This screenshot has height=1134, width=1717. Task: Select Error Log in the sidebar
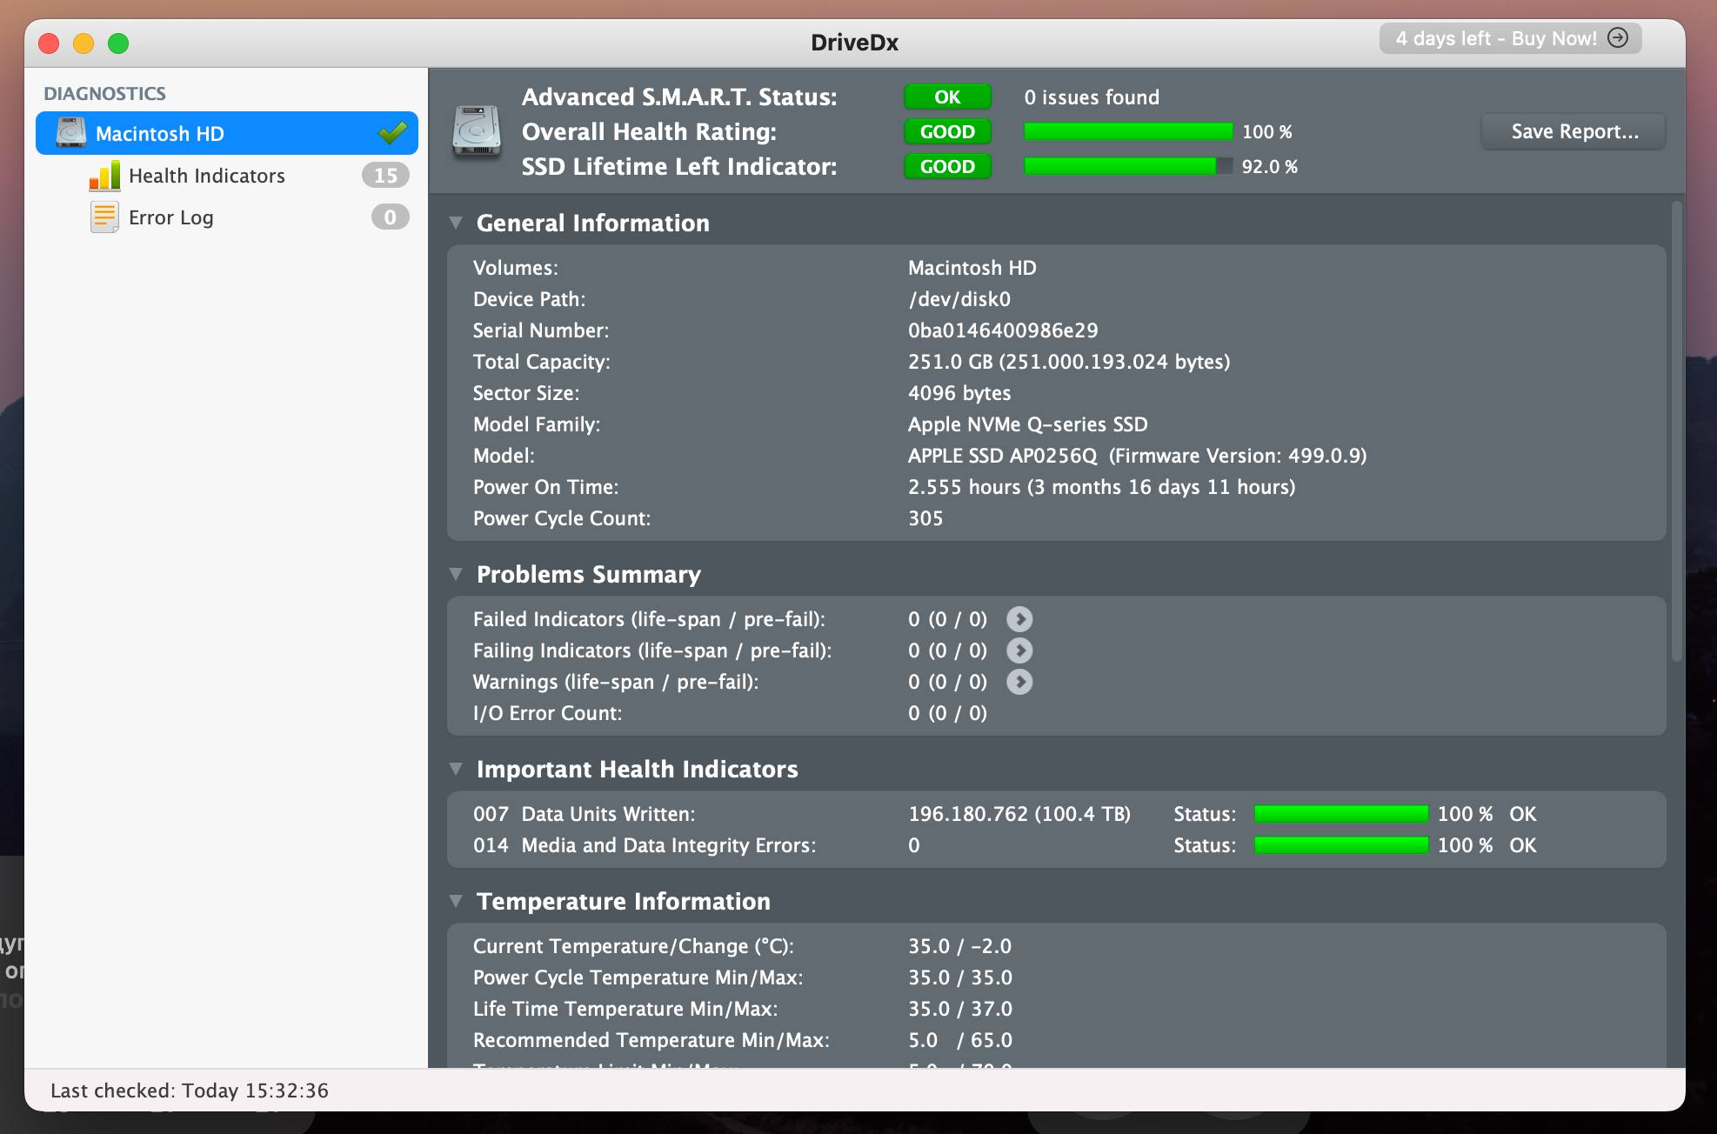227,217
